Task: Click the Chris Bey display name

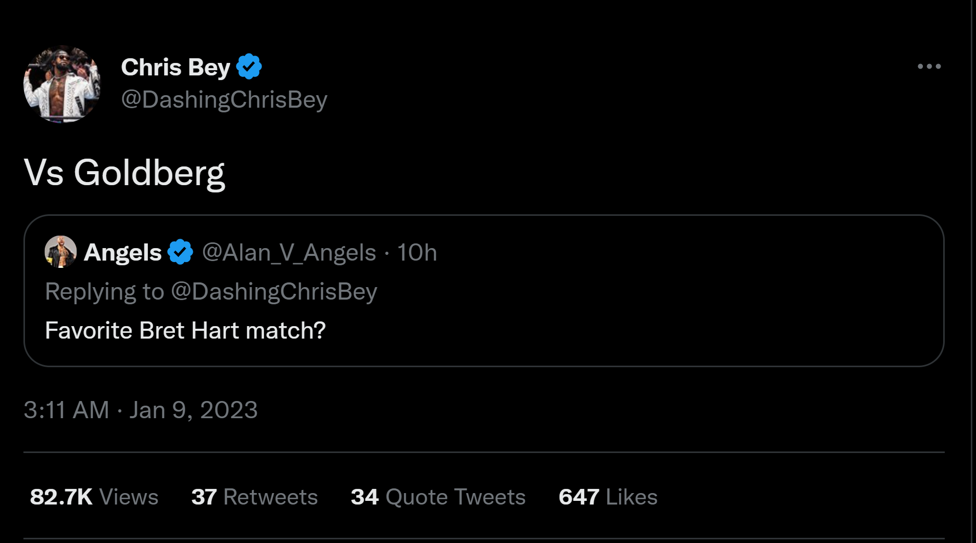Action: (x=176, y=67)
